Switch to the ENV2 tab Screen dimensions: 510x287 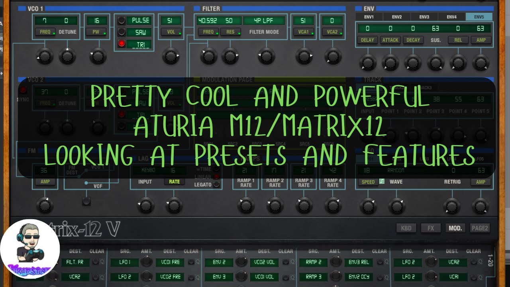click(396, 17)
